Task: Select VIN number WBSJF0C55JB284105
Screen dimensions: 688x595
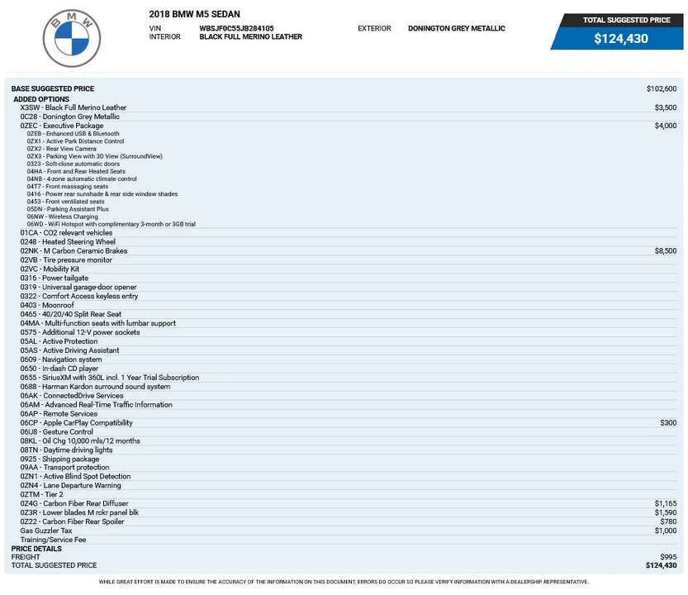Action: [x=236, y=28]
